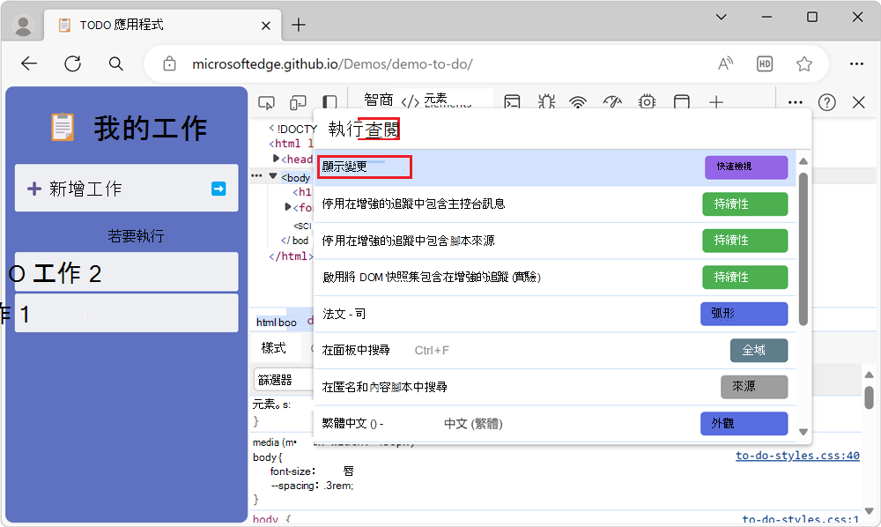Viewport: 881px width, 527px height.
Task: Activate the Read aloud icon in address bar
Action: coord(725,64)
